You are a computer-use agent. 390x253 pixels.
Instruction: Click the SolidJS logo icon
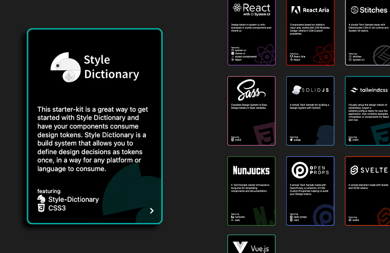pos(296,90)
